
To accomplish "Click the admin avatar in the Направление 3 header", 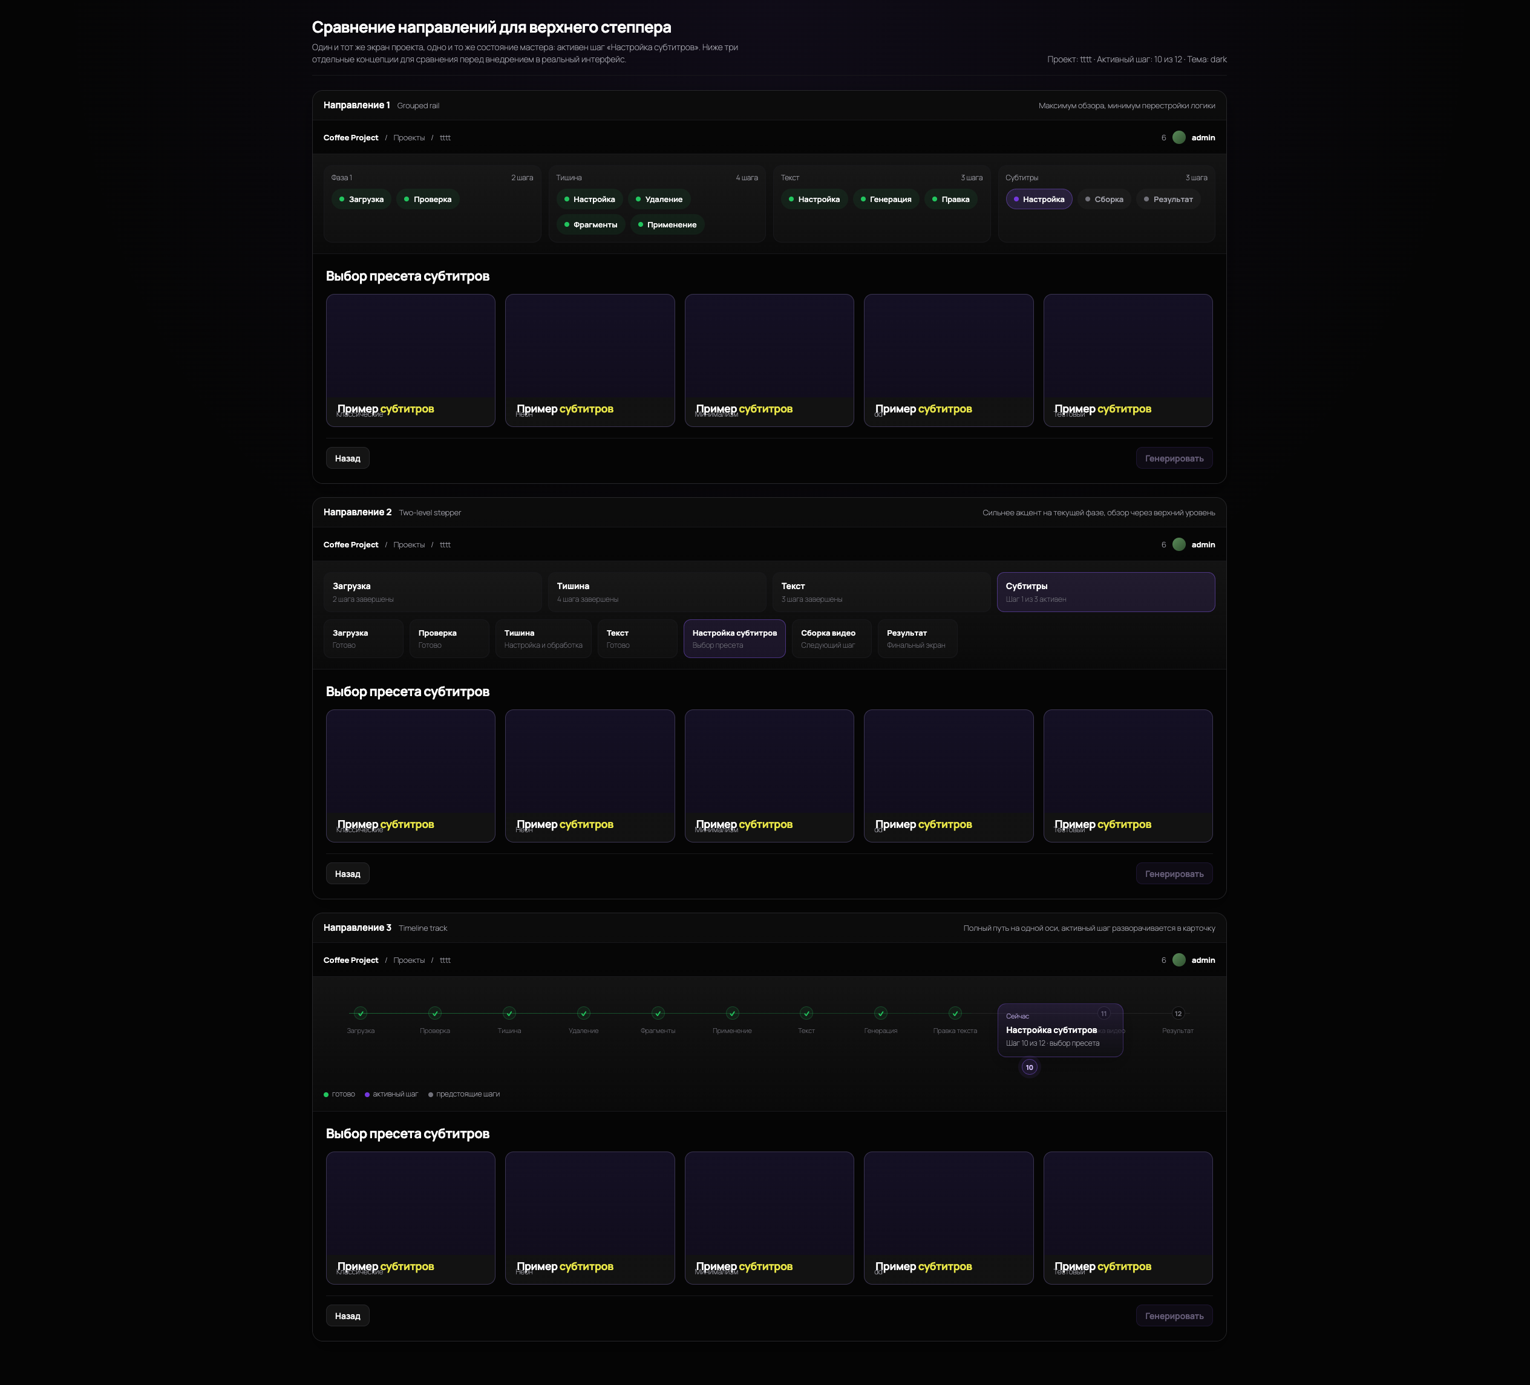I will click(1179, 960).
